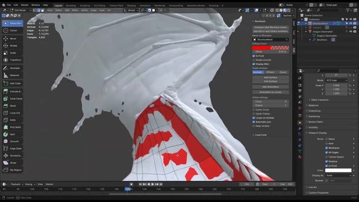Pick the Smooth tool

click(x=12, y=141)
